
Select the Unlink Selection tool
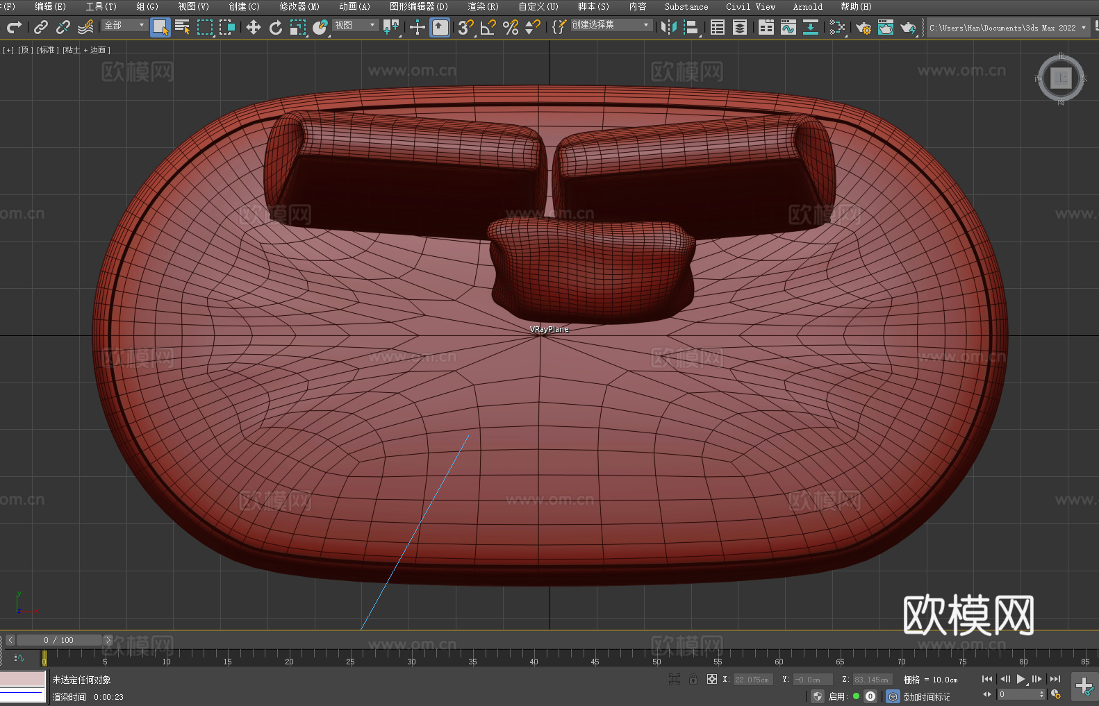coord(63,27)
